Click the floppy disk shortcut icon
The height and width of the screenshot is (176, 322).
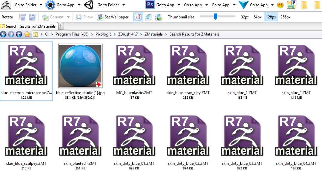(x=291, y=5)
